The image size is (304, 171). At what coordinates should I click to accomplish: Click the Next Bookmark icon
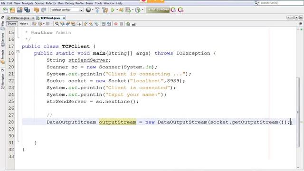(91, 24)
